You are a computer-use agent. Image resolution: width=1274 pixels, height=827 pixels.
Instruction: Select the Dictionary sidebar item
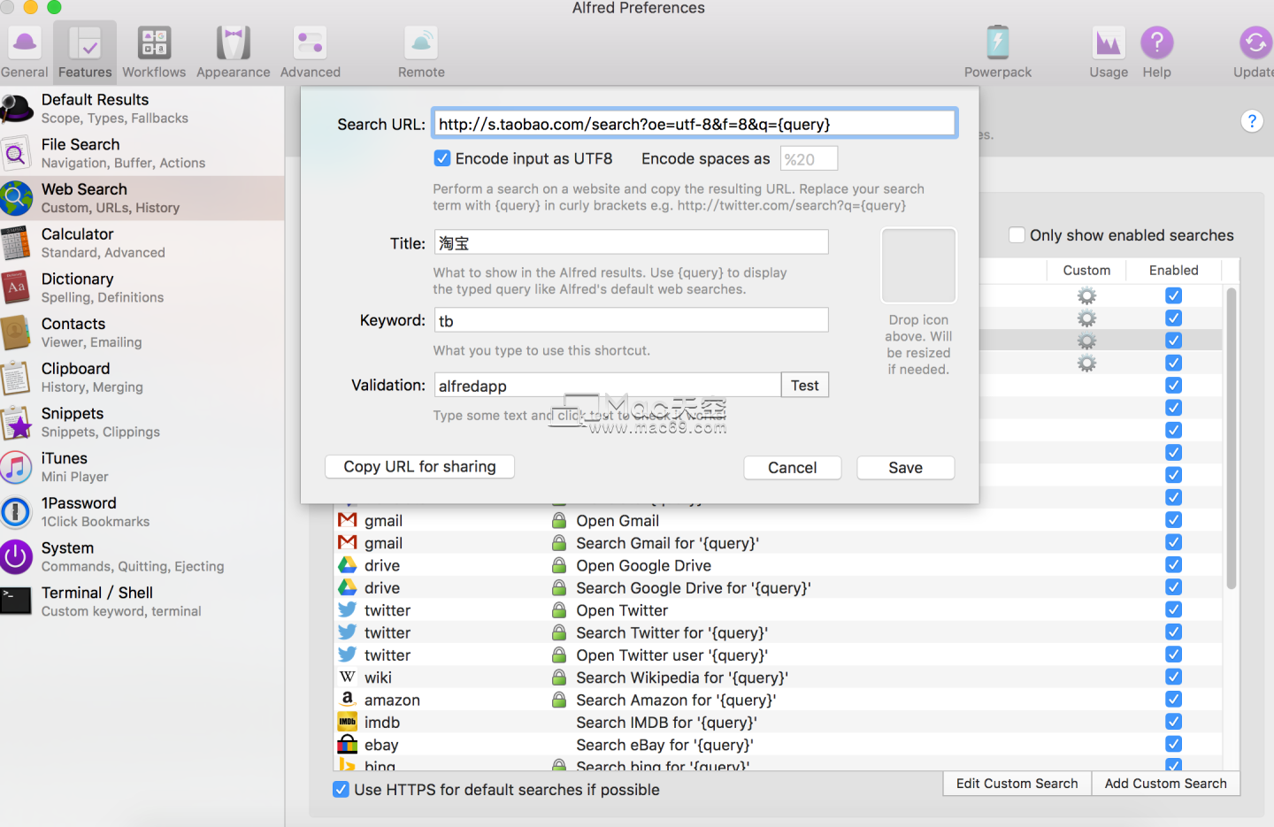(142, 287)
